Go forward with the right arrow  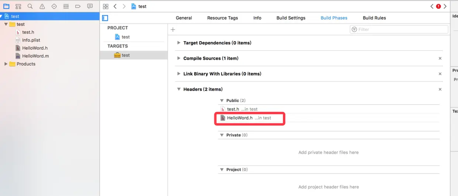coord(124,6)
